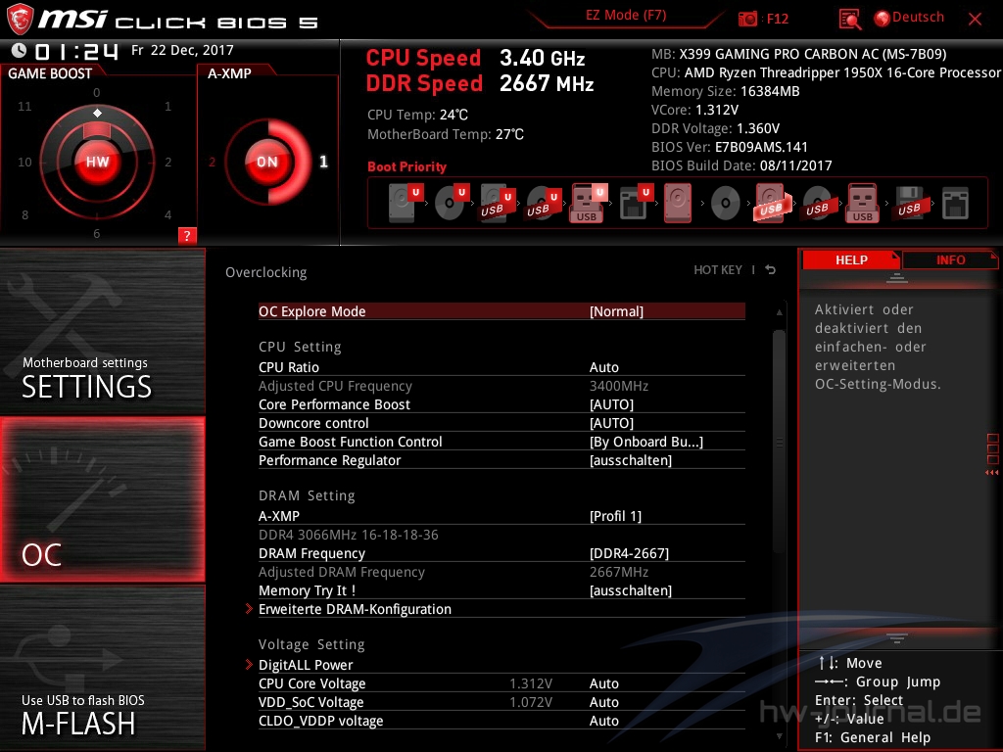Click the settings list scrollbar thumb

[x=779, y=442]
